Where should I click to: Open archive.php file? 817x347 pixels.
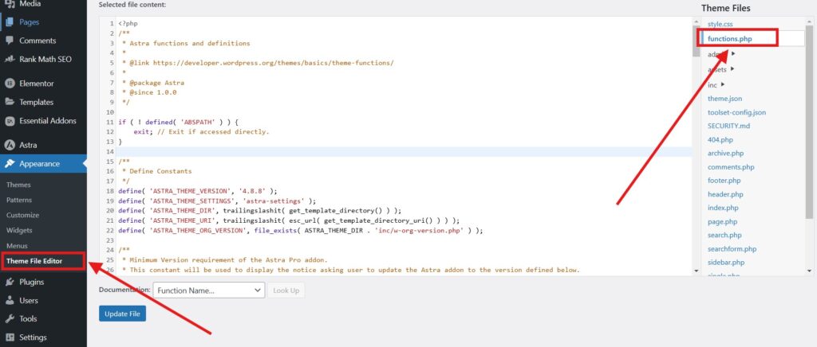726,154
